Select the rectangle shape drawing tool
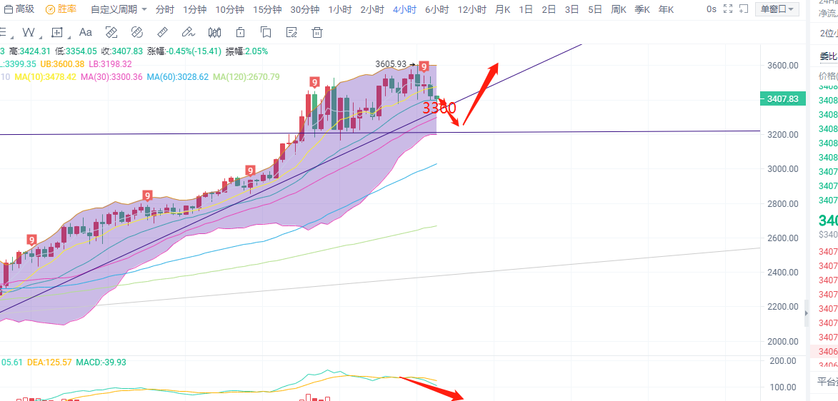The image size is (838, 401). [56, 33]
